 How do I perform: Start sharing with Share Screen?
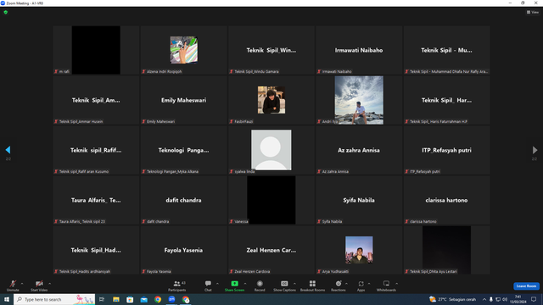pos(234,286)
